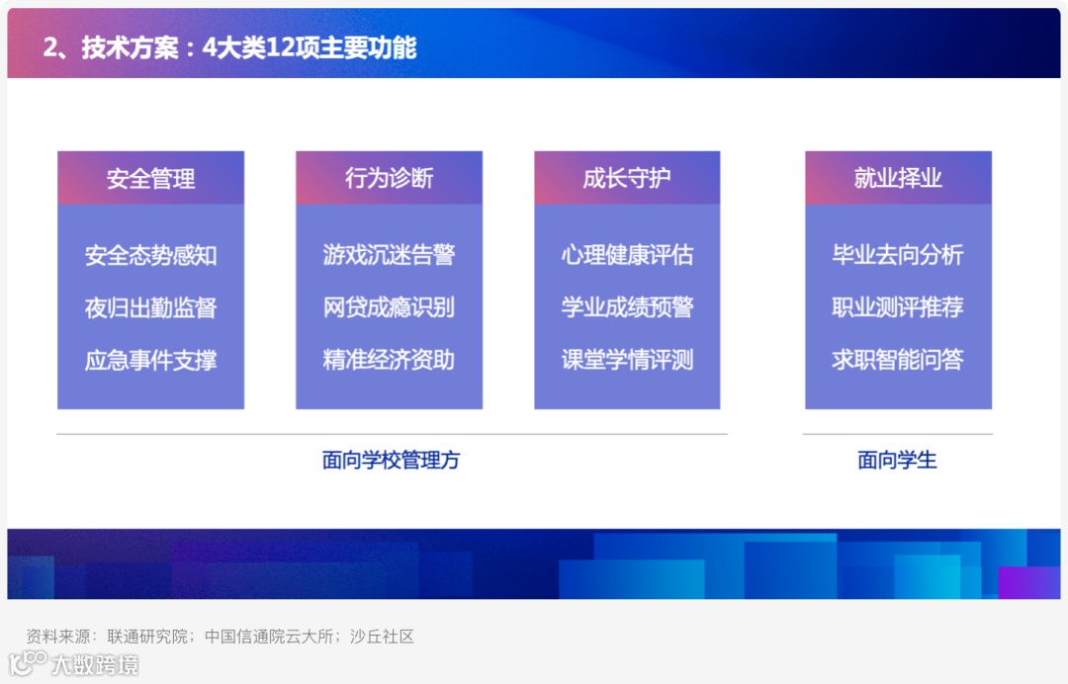Viewport: 1068px width, 684px height.
Task: Click the 面向学校管理方 label
Action: (x=391, y=460)
